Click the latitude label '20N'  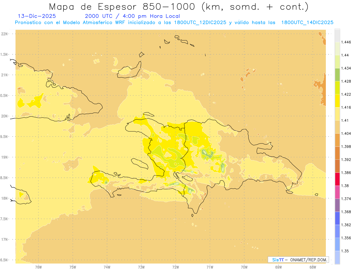click(x=5, y=116)
